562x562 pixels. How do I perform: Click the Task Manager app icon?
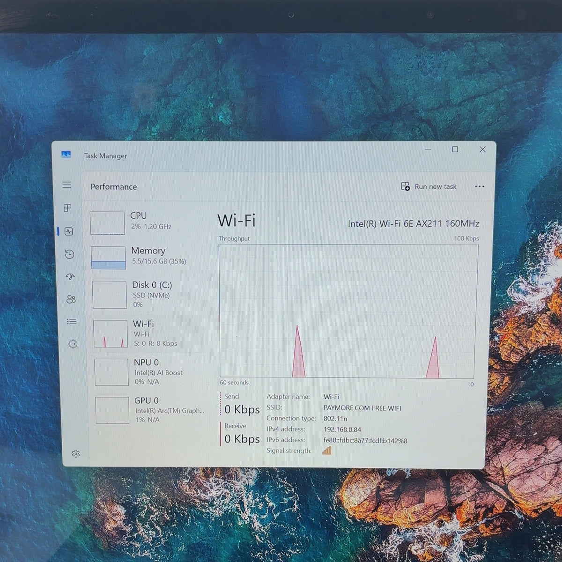(66, 155)
